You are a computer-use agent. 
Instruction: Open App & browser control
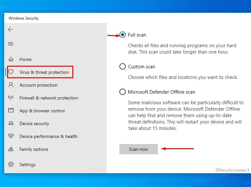tap(42, 111)
